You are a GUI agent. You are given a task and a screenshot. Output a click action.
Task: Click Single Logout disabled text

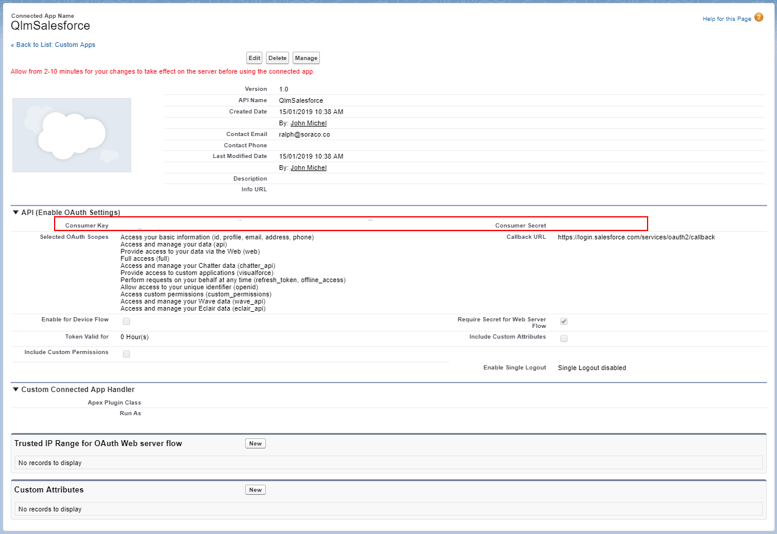coord(592,368)
